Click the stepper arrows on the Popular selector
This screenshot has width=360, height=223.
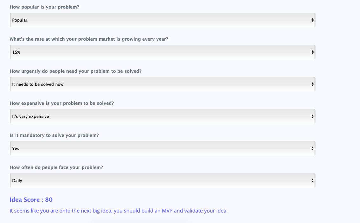click(313, 20)
